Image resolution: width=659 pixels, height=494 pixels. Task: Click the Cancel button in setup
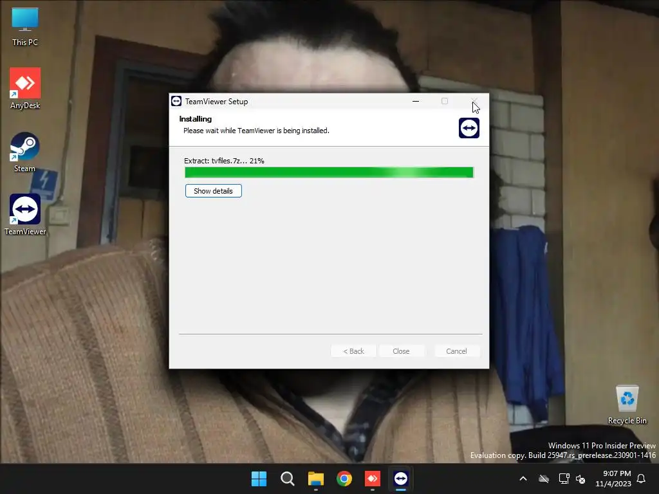tap(456, 351)
